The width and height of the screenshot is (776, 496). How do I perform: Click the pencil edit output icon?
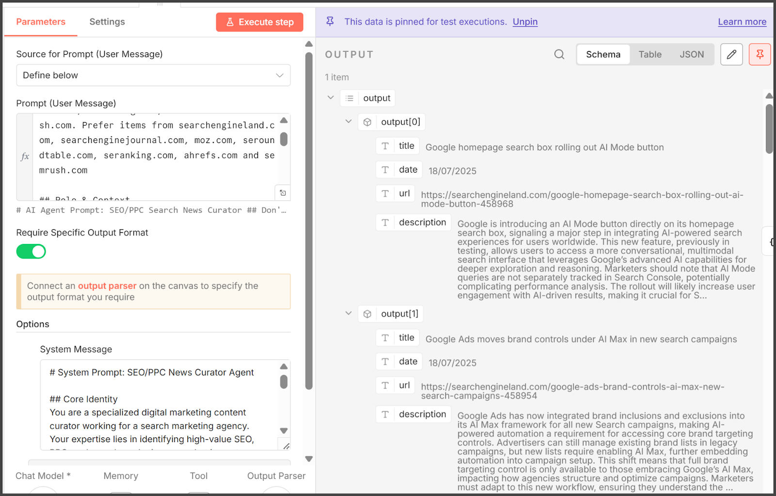(x=731, y=54)
